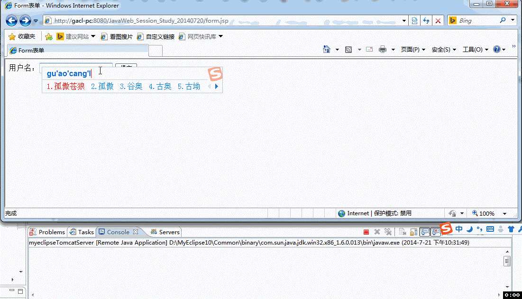Switch to the Tasks tab
This screenshot has width=522, height=299.
point(82,232)
